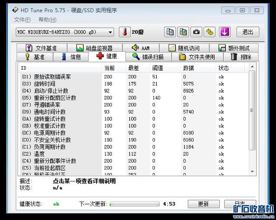Select row (C4) 重新分配事件计数
The height and width of the screenshot is (220, 276).
coord(134,161)
